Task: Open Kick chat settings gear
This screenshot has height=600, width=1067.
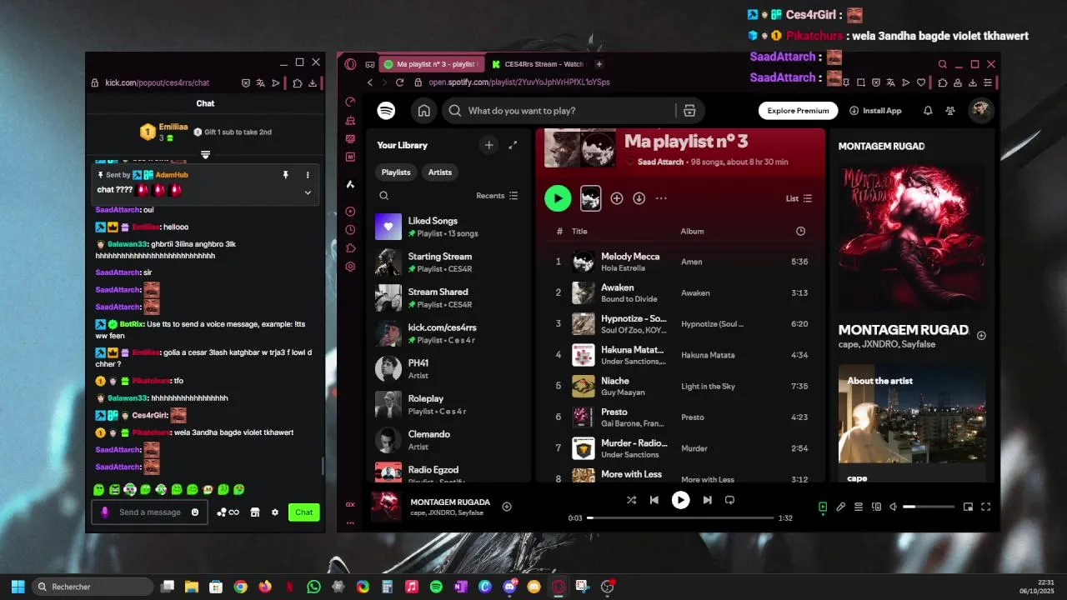Action: [x=275, y=512]
